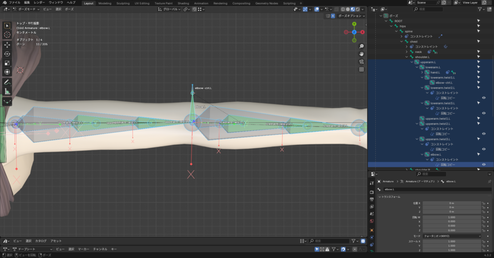Click the pin icon in properties editor
Viewport: 494px width, 258px height.
pyautogui.click(x=489, y=181)
